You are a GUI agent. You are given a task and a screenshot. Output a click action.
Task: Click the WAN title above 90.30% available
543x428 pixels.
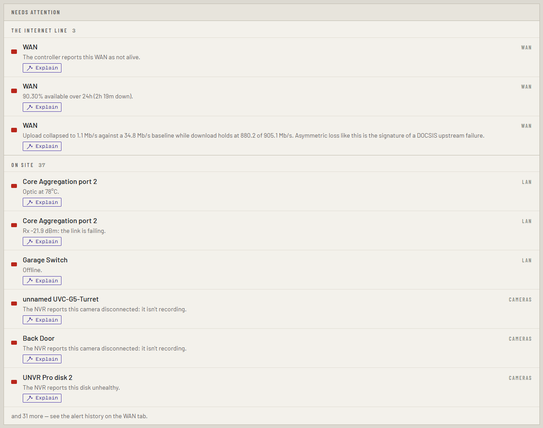click(30, 86)
